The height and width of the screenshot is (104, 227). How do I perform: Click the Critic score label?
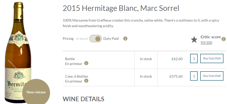point(211,37)
